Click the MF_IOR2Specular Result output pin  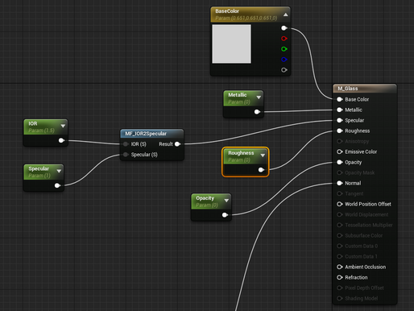[x=177, y=144]
